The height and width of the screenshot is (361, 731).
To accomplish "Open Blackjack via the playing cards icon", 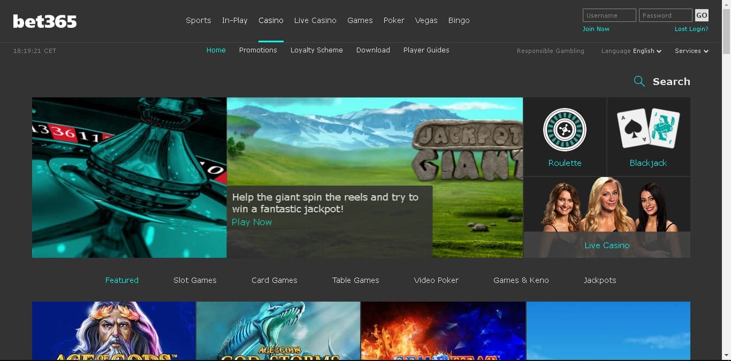I will (648, 128).
